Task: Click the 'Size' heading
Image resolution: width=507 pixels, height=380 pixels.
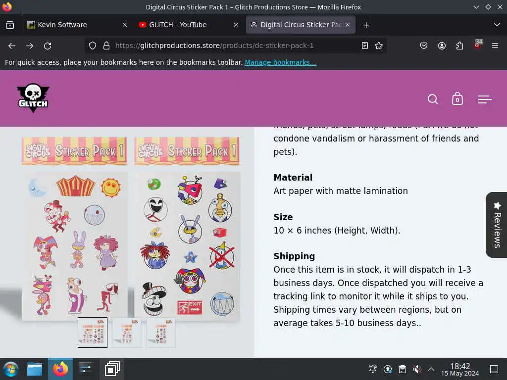Action: point(283,217)
